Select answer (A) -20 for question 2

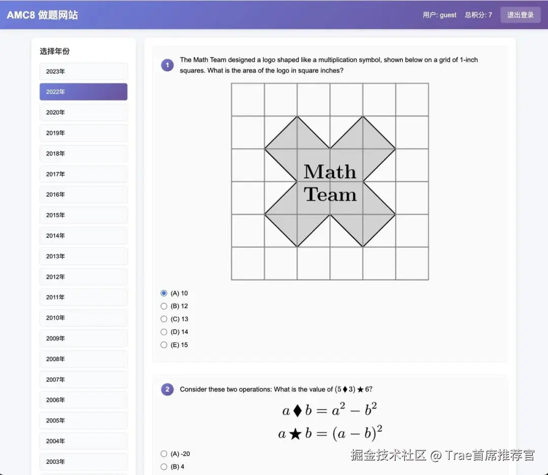tap(164, 454)
